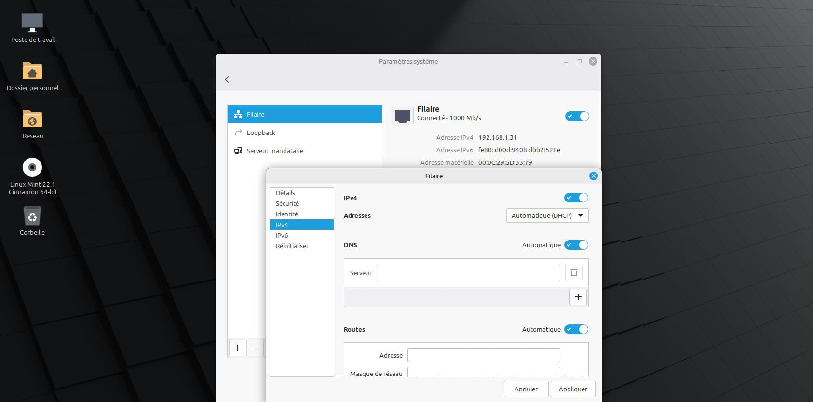Switch to the IPv6 settings tab

click(282, 235)
